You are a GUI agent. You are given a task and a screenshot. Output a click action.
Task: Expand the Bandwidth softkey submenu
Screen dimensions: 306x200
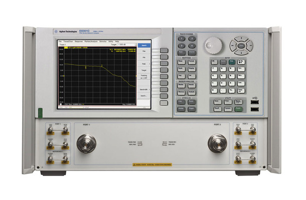(144, 89)
